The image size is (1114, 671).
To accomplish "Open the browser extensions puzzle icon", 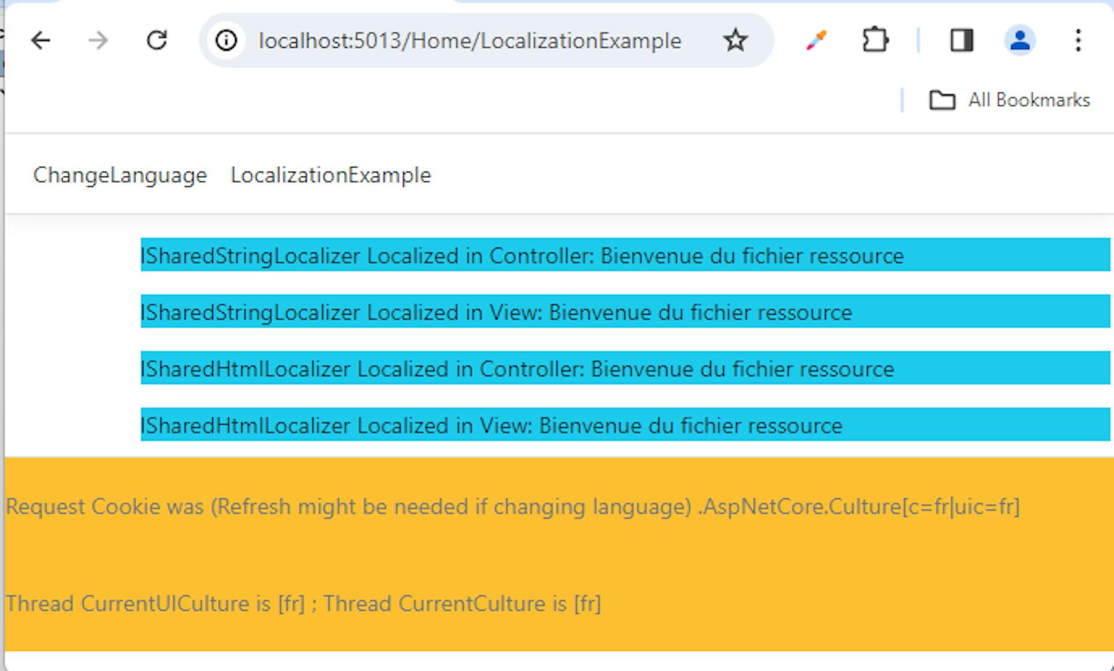I will click(x=876, y=39).
